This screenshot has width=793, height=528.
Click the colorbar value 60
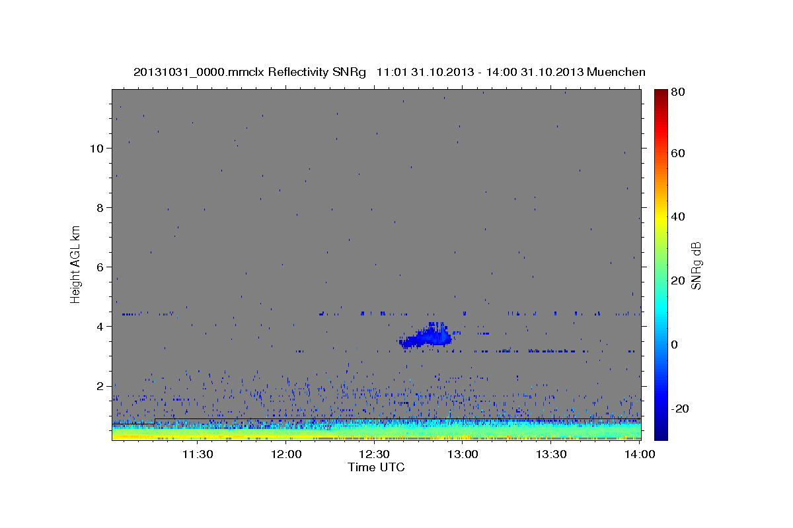(677, 153)
